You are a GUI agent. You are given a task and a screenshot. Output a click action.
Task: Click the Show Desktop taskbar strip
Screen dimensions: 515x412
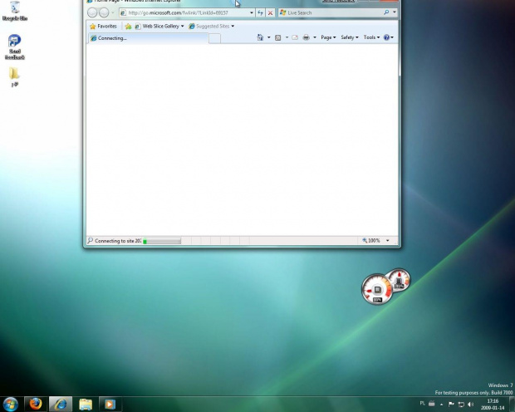(x=512, y=405)
